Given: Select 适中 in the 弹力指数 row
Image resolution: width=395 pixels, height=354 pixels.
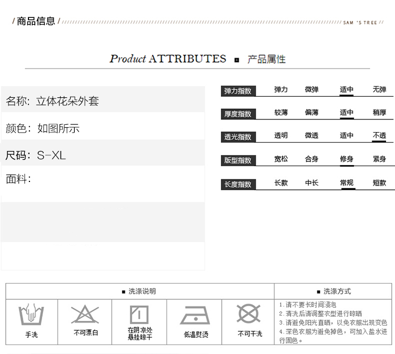Looking at the screenshot, I should click(x=347, y=90).
